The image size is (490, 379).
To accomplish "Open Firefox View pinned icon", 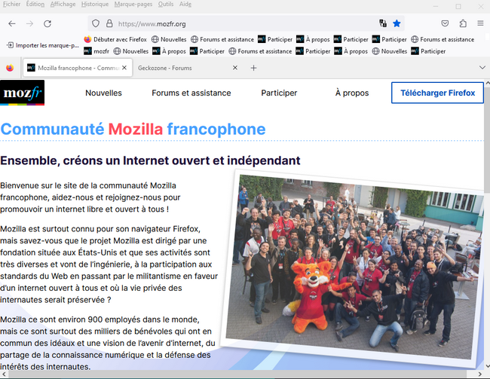I will point(10,68).
